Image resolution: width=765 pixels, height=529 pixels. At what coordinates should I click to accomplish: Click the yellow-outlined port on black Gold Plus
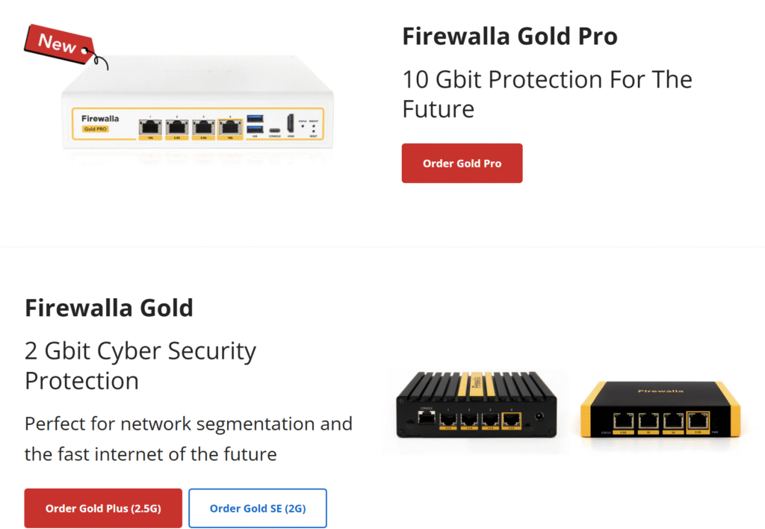tap(512, 420)
